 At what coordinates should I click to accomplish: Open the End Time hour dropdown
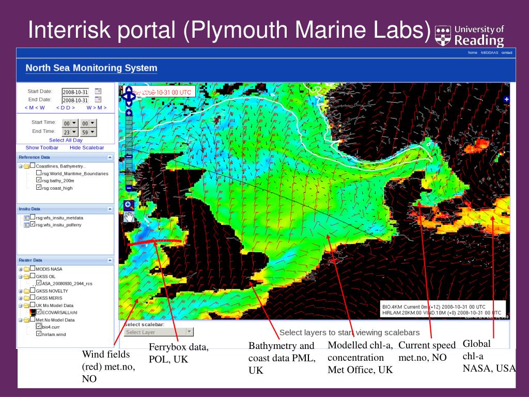coord(70,132)
